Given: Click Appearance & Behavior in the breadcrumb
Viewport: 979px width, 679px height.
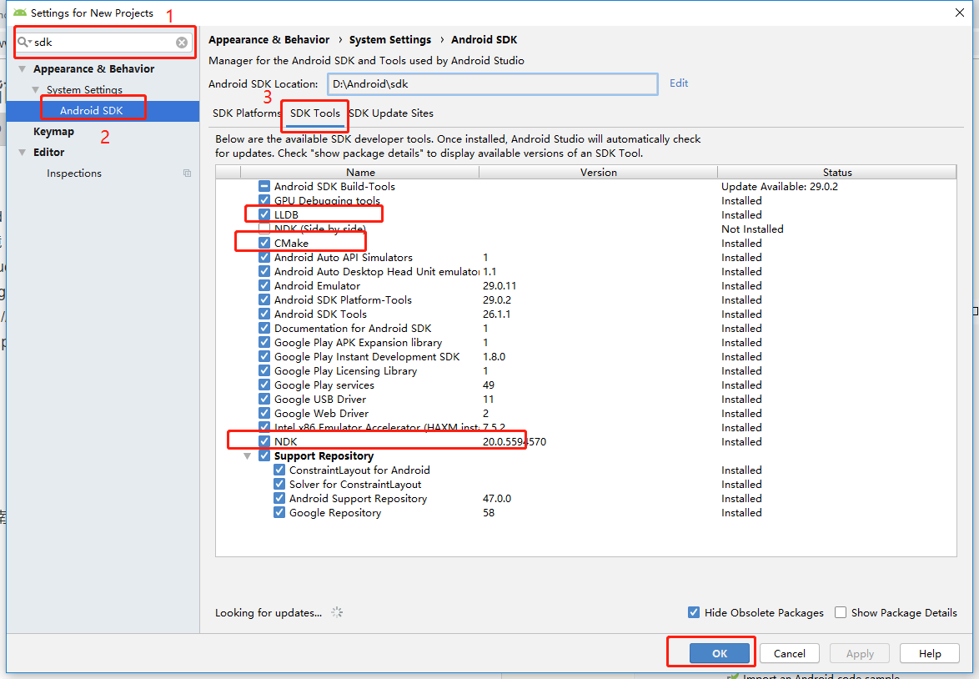Looking at the screenshot, I should coord(269,40).
